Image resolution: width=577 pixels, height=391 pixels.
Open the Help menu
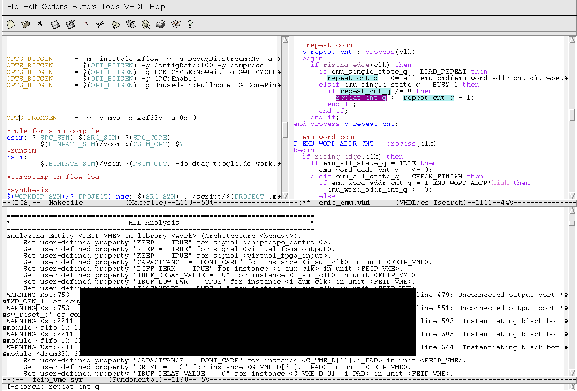pyautogui.click(x=157, y=7)
